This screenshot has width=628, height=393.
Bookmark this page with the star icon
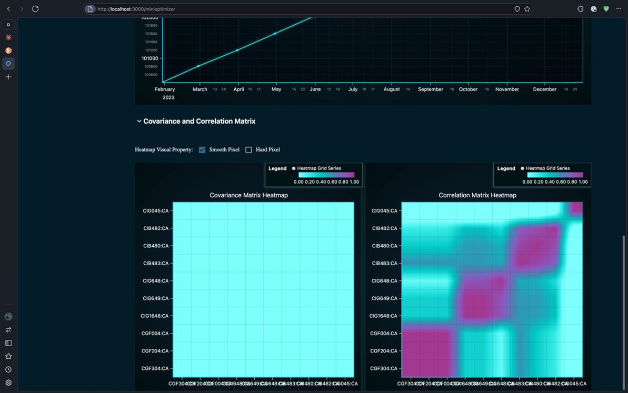click(x=527, y=9)
